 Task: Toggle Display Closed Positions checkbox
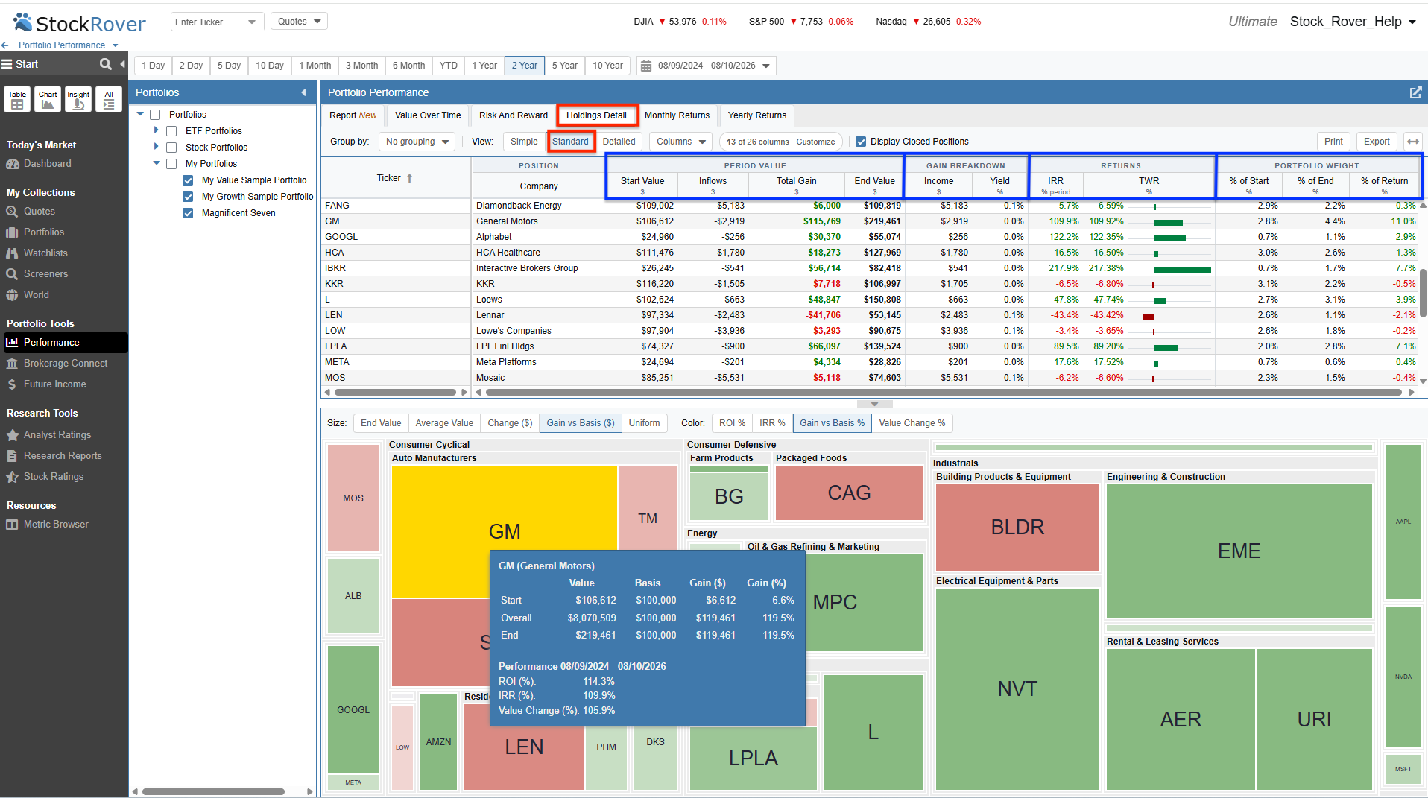click(x=861, y=142)
